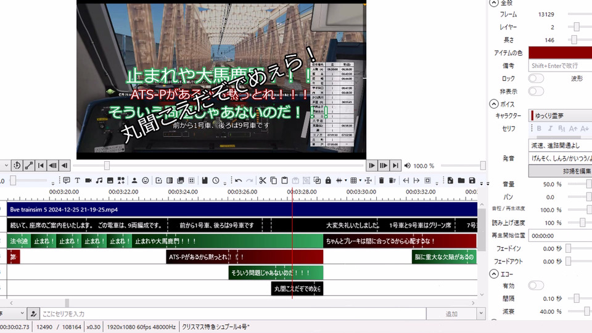The height and width of the screenshot is (333, 592).
Task: Open the grid icon dropdown arrow
Action: tap(360, 181)
